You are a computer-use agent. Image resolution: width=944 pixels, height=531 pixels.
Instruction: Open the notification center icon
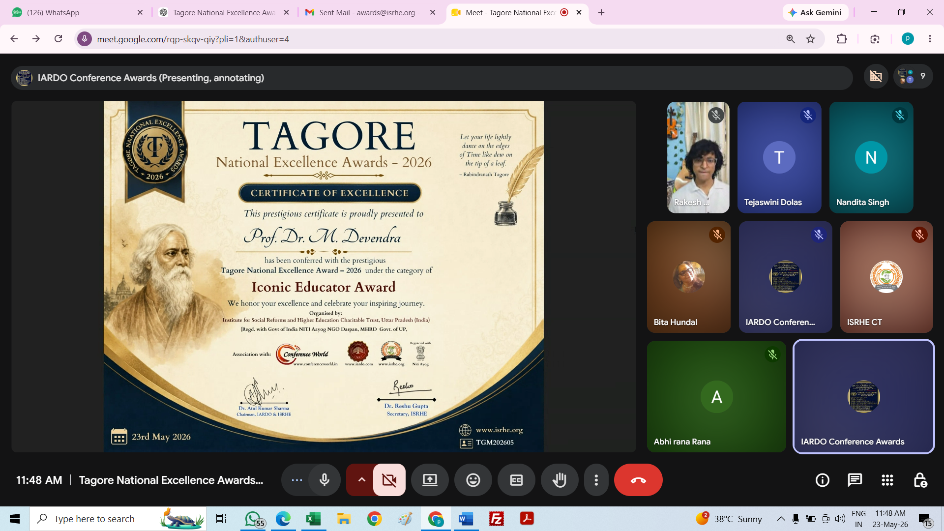point(925,519)
